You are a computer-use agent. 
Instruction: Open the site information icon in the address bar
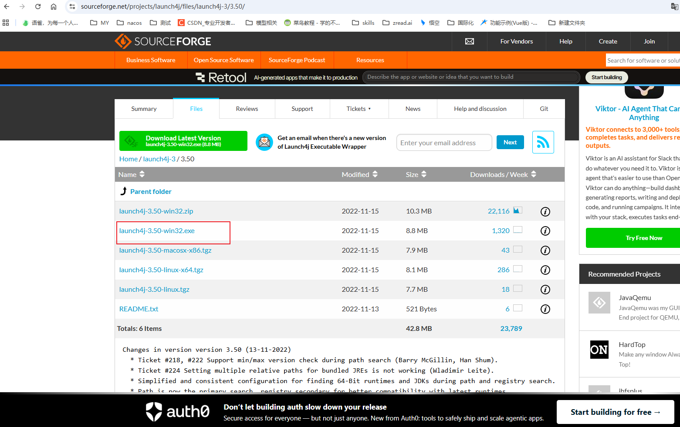coord(72,7)
